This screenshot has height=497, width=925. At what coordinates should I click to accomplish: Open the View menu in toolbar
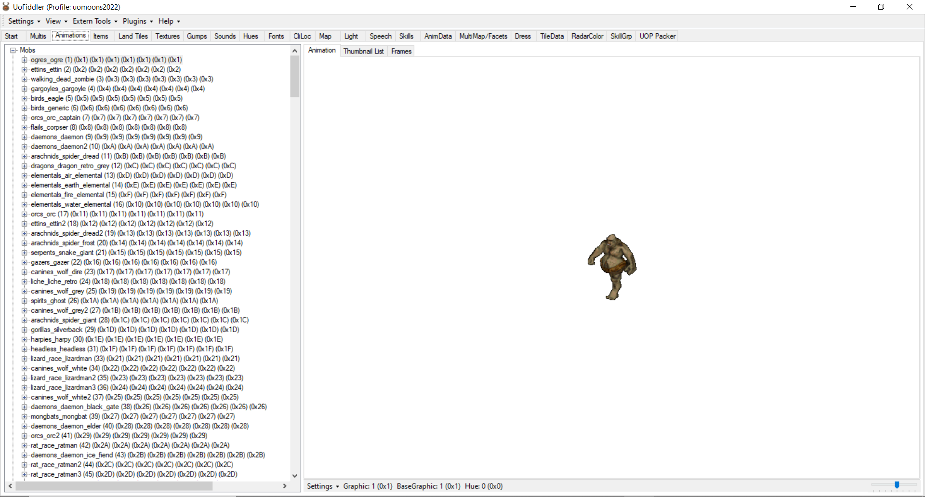point(56,21)
